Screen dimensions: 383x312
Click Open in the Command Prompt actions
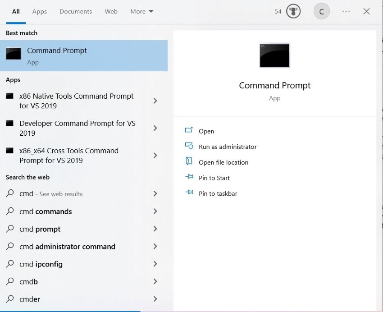tap(206, 131)
